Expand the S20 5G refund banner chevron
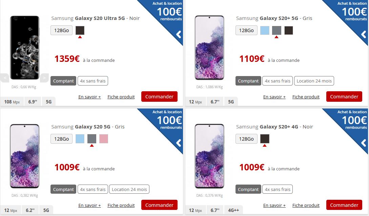 click(x=179, y=143)
